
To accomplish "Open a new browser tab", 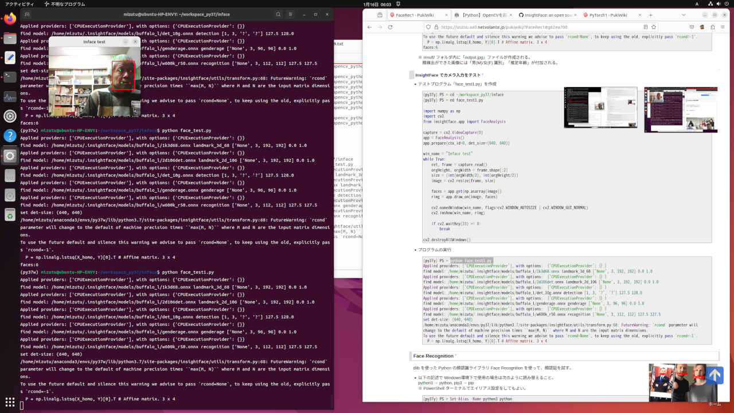I will tap(651, 15).
